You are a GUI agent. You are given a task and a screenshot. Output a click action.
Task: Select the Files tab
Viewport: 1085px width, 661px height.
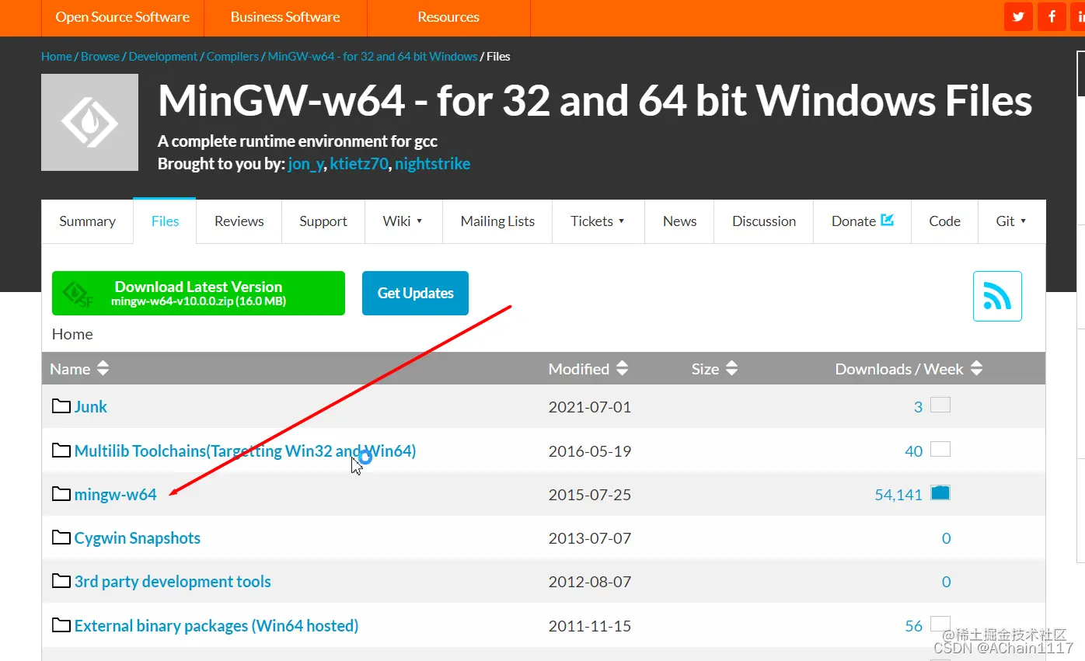tap(165, 221)
